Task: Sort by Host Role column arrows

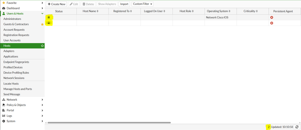Action: click(x=193, y=11)
